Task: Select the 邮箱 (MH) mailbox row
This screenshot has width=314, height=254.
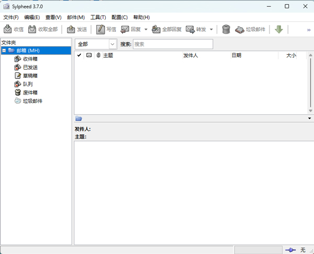Action: (x=36, y=51)
